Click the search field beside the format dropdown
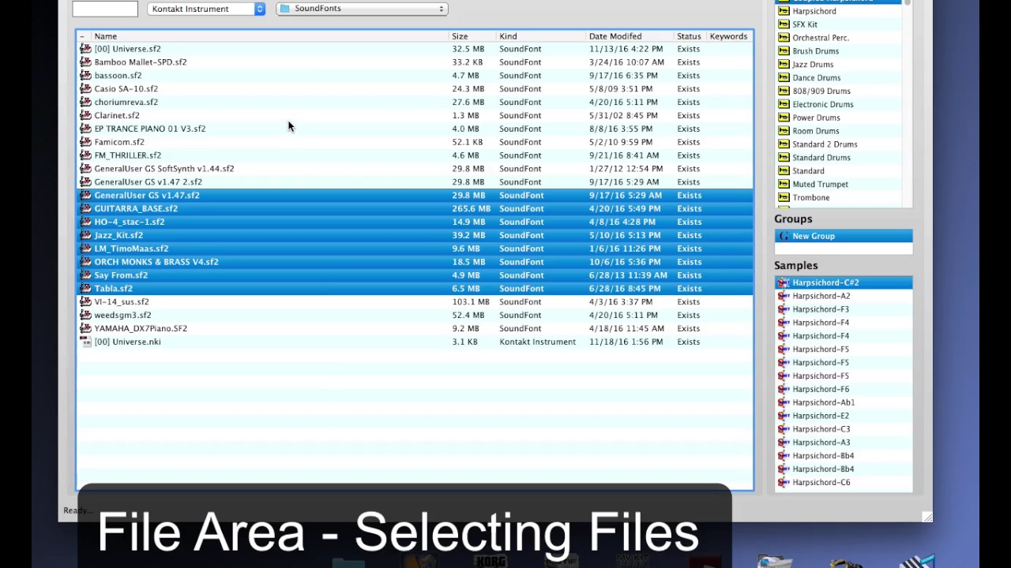Image resolution: width=1011 pixels, height=568 pixels. click(105, 9)
